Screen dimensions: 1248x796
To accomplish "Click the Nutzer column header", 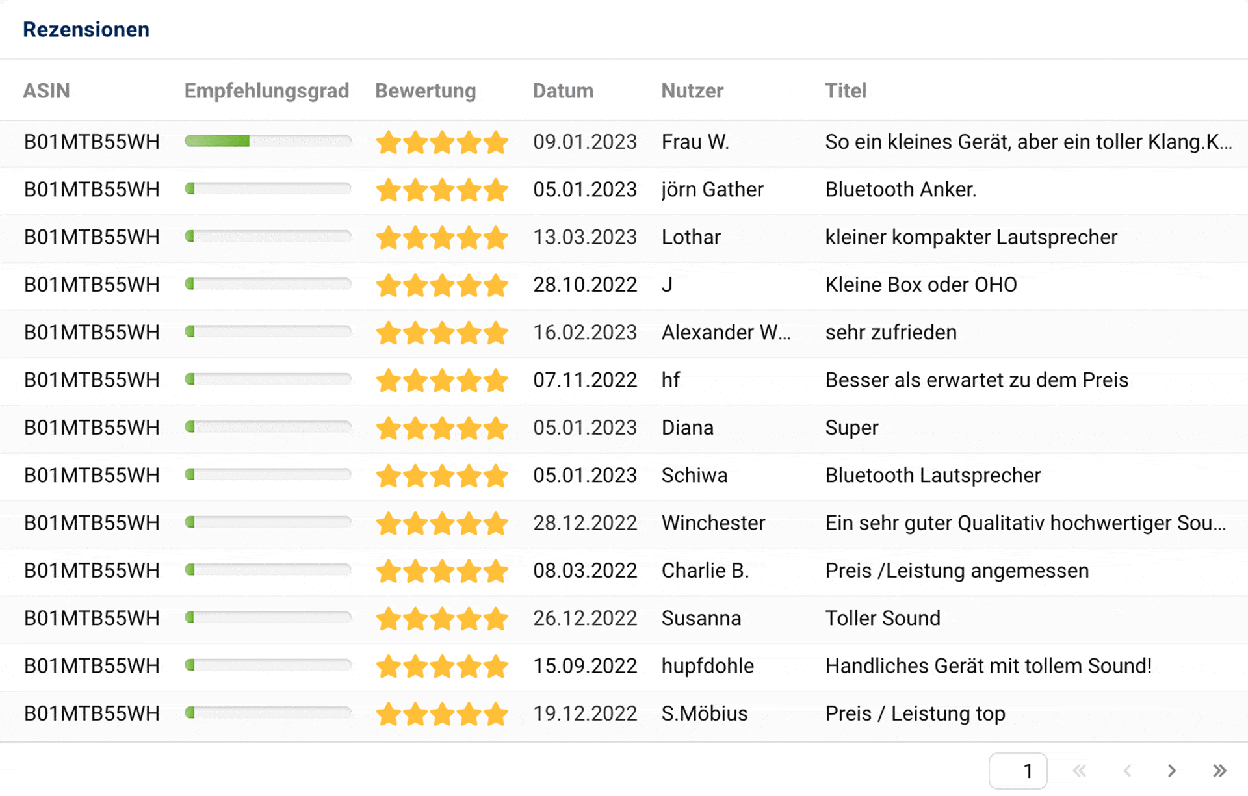I will (x=692, y=90).
